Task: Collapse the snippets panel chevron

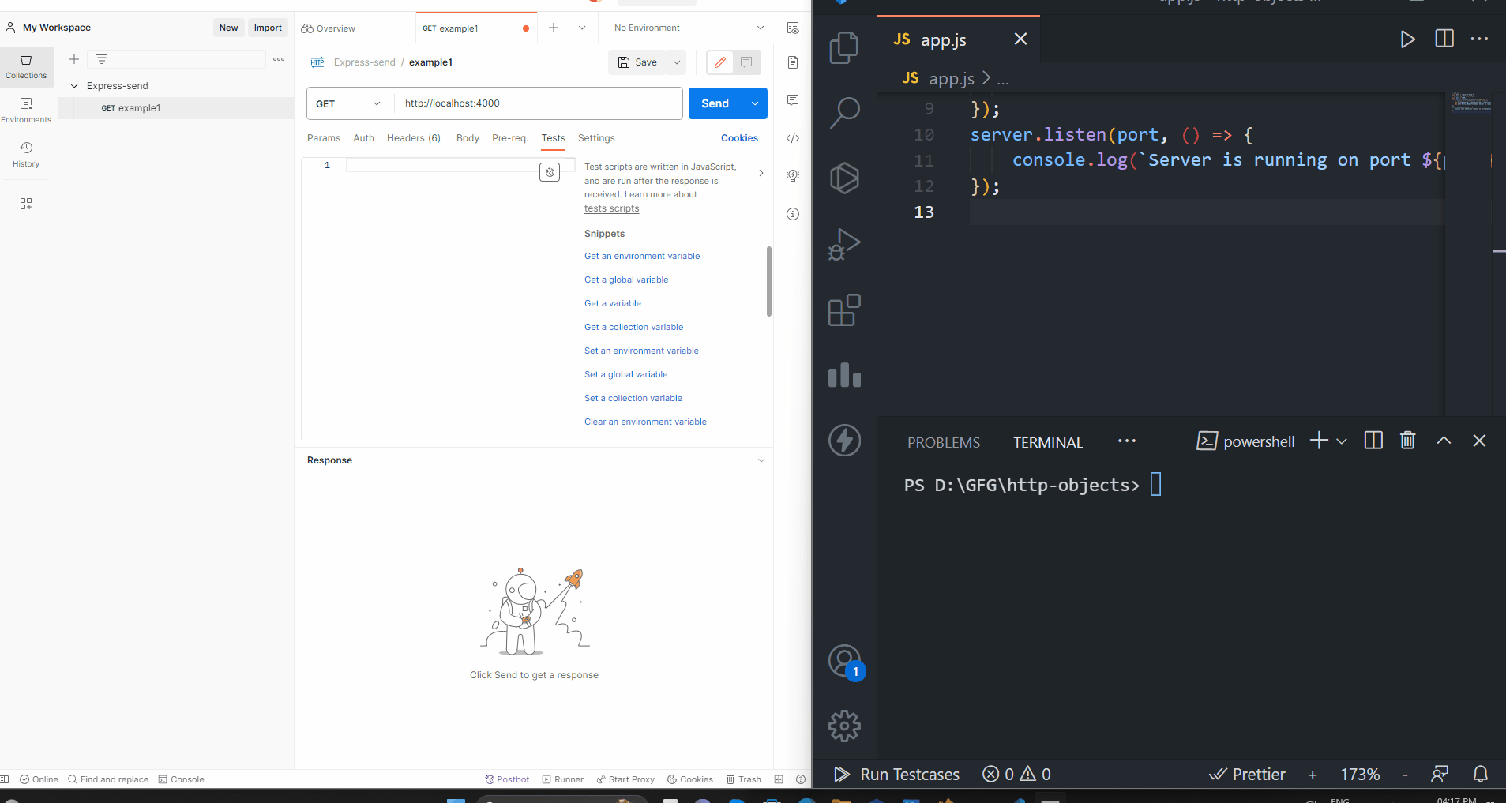Action: pos(761,173)
